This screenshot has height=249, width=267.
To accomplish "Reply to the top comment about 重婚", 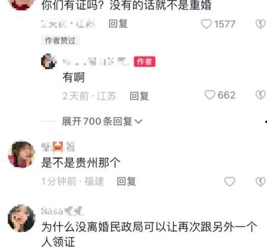I will coord(118,24).
